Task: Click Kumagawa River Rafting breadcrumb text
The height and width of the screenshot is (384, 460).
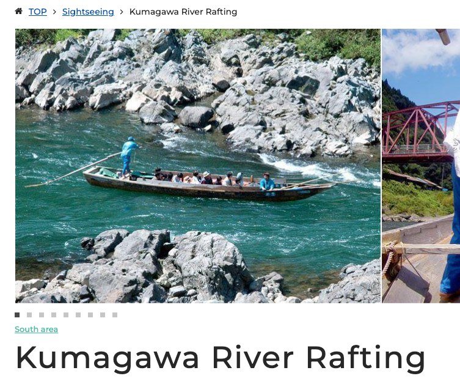Action: (x=183, y=12)
